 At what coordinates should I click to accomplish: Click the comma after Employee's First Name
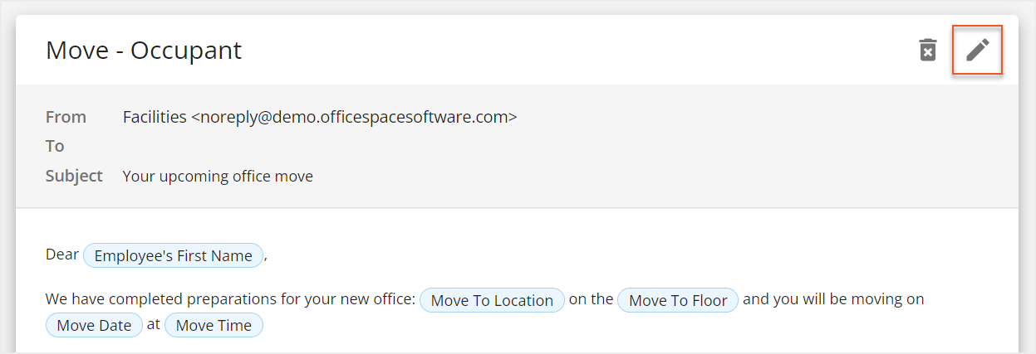[x=266, y=257]
